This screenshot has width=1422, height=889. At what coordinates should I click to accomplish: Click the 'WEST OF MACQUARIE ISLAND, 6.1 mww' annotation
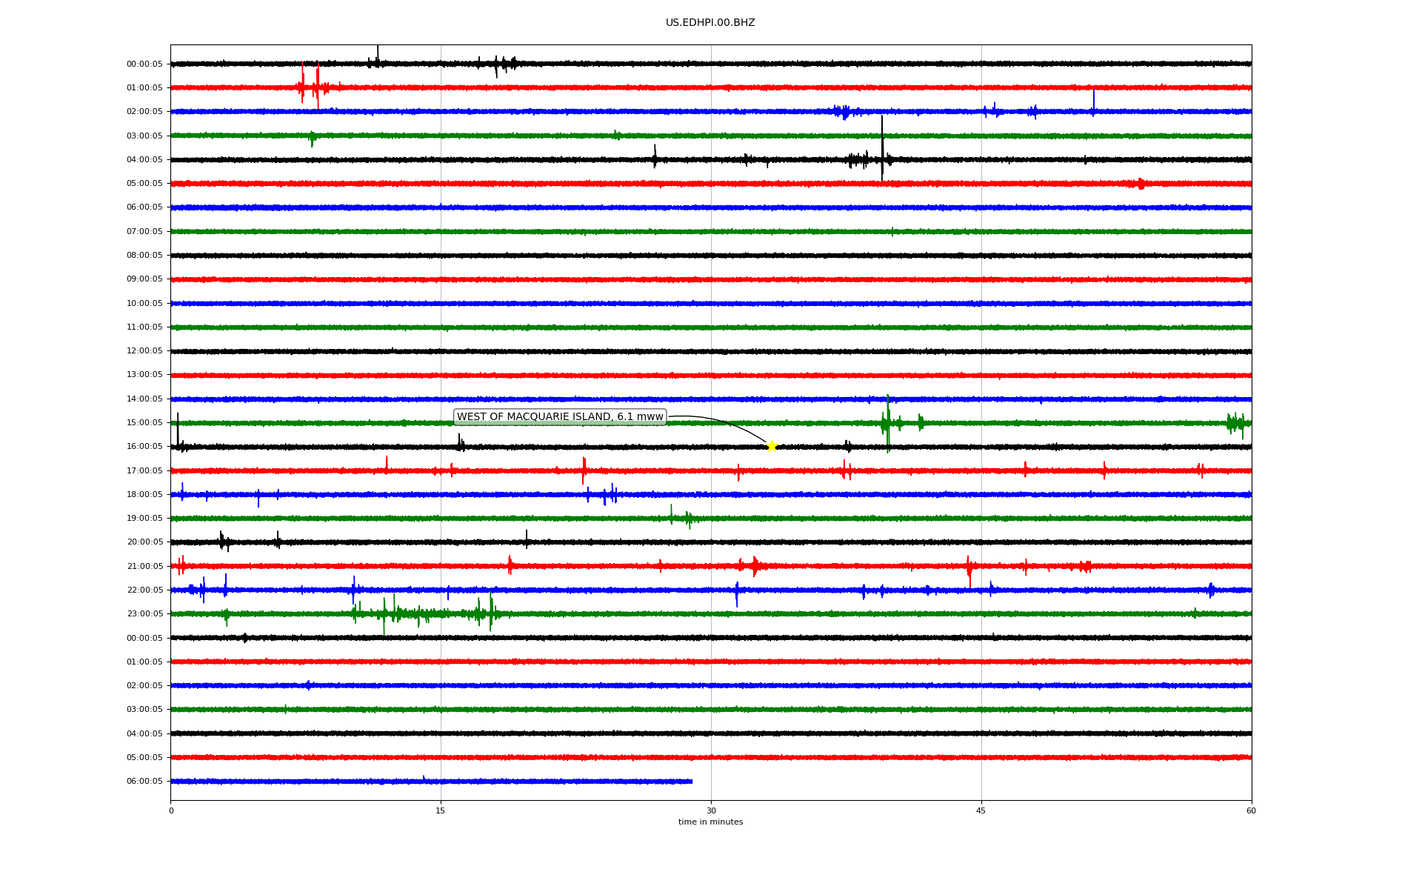[560, 417]
